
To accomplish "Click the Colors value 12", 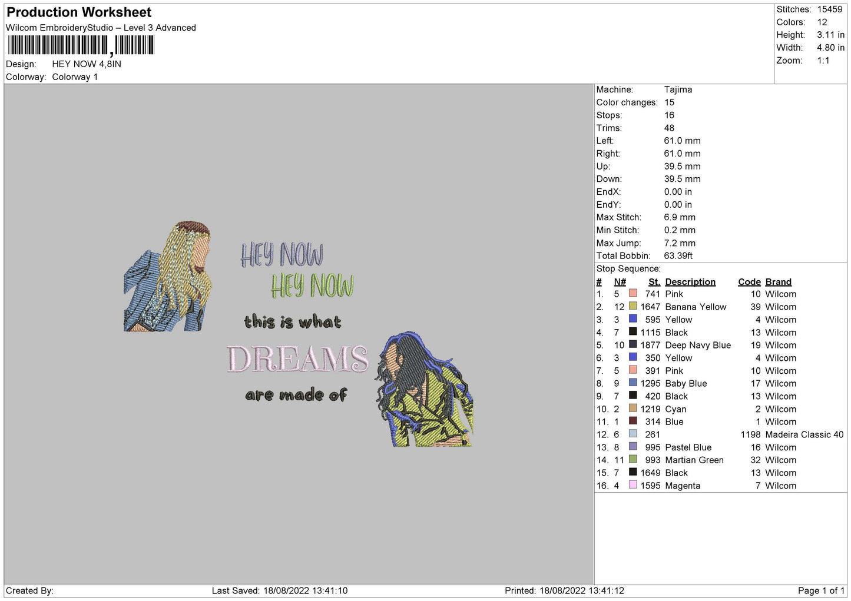I will 822,22.
